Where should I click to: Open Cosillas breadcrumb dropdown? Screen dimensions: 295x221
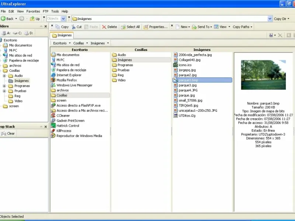click(x=87, y=43)
